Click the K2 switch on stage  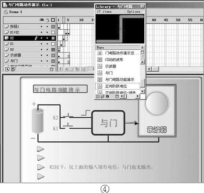click(68, 116)
